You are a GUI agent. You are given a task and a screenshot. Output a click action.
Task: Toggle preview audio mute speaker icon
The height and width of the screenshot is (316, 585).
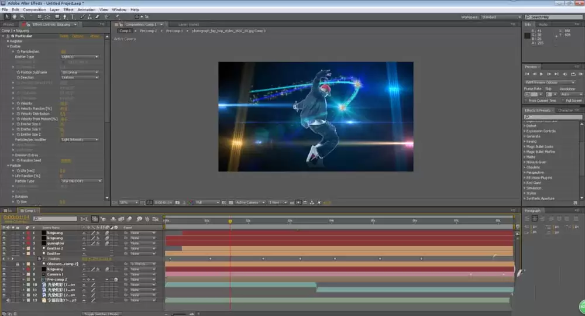click(x=565, y=74)
